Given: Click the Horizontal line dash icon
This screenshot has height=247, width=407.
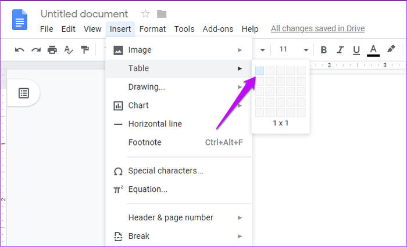Looking at the screenshot, I should click(x=118, y=124).
